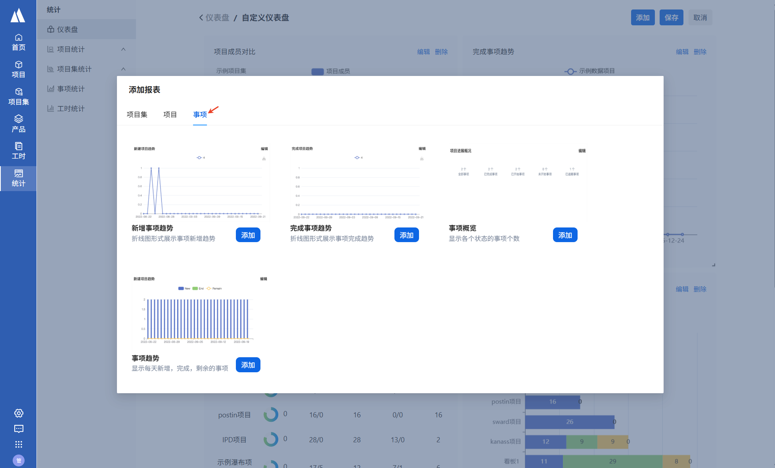Open the message chat icon in sidebar
The height and width of the screenshot is (468, 775).
tap(19, 429)
